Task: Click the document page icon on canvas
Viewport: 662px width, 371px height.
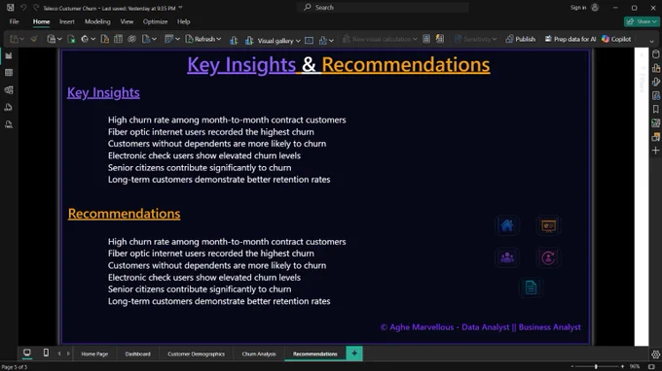Action: [531, 287]
